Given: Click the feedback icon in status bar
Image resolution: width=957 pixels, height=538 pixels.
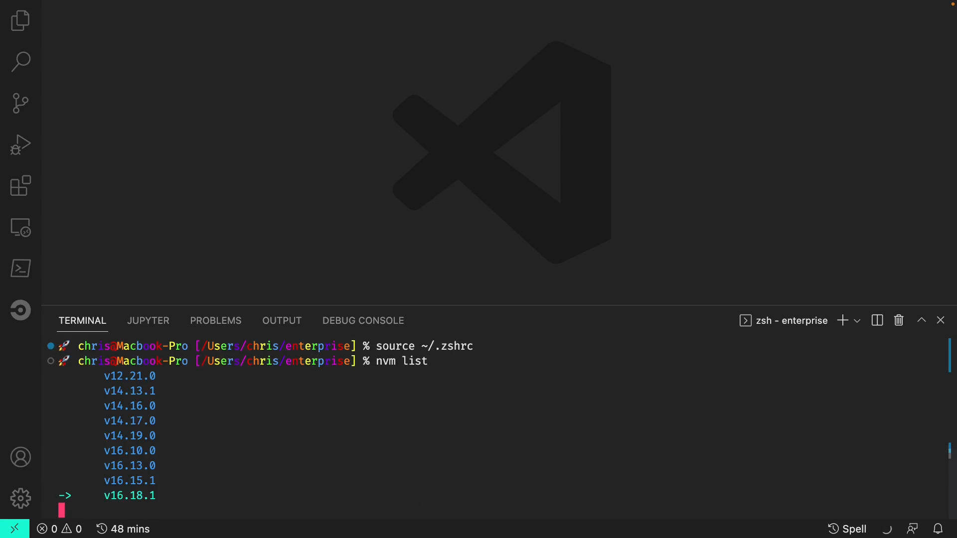Looking at the screenshot, I should pos(912,529).
